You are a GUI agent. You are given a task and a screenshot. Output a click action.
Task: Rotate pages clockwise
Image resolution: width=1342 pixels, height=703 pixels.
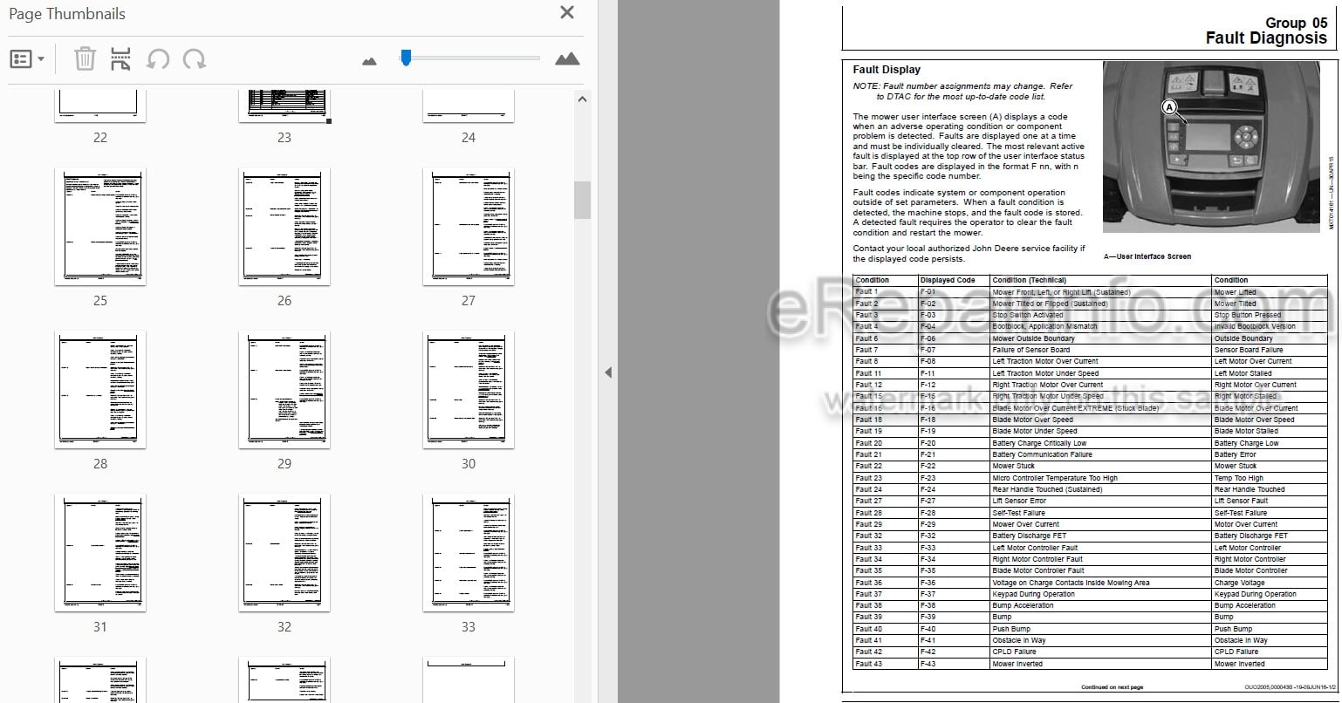point(194,59)
